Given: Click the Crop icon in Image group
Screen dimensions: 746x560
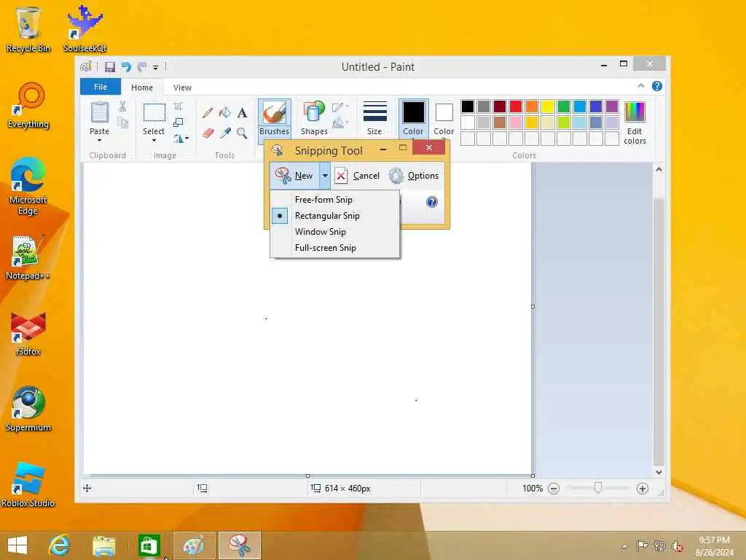Looking at the screenshot, I should (178, 106).
